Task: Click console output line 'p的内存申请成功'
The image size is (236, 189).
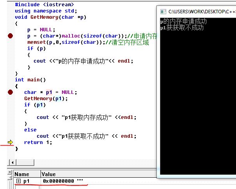Action: (x=183, y=21)
